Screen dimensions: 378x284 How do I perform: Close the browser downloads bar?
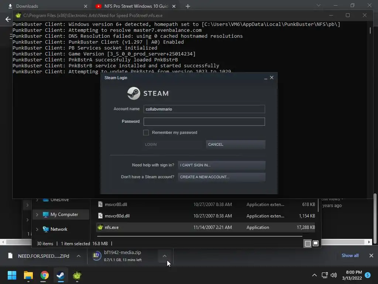tap(371, 256)
